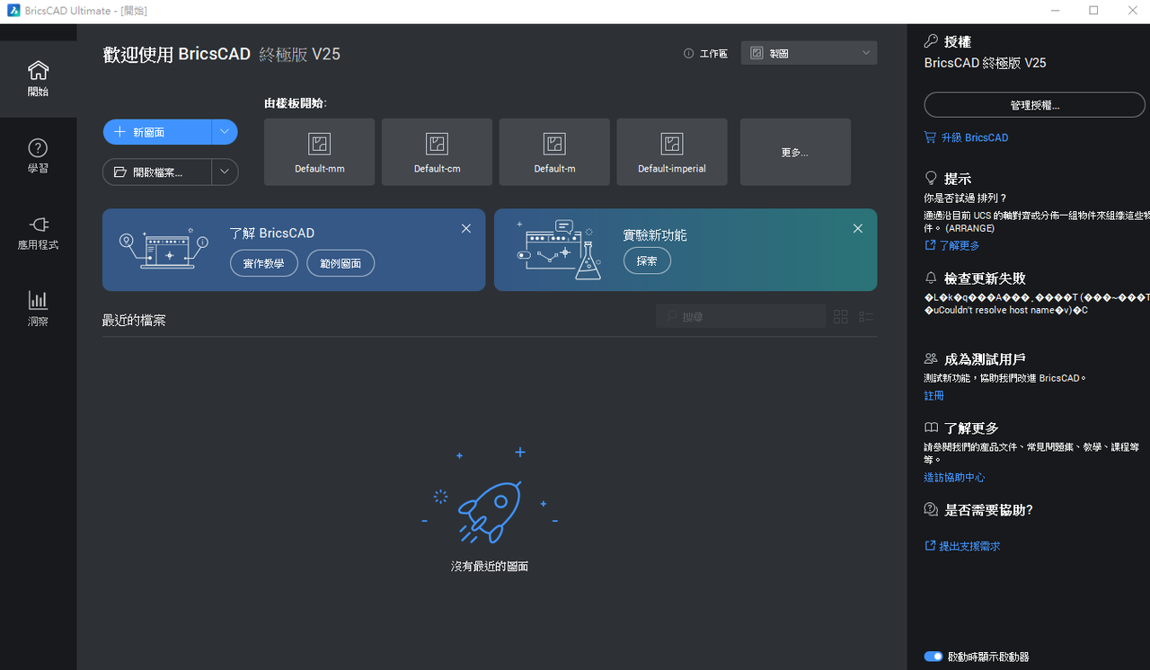Open the 學習 learning section
The height and width of the screenshot is (670, 1150).
click(38, 156)
